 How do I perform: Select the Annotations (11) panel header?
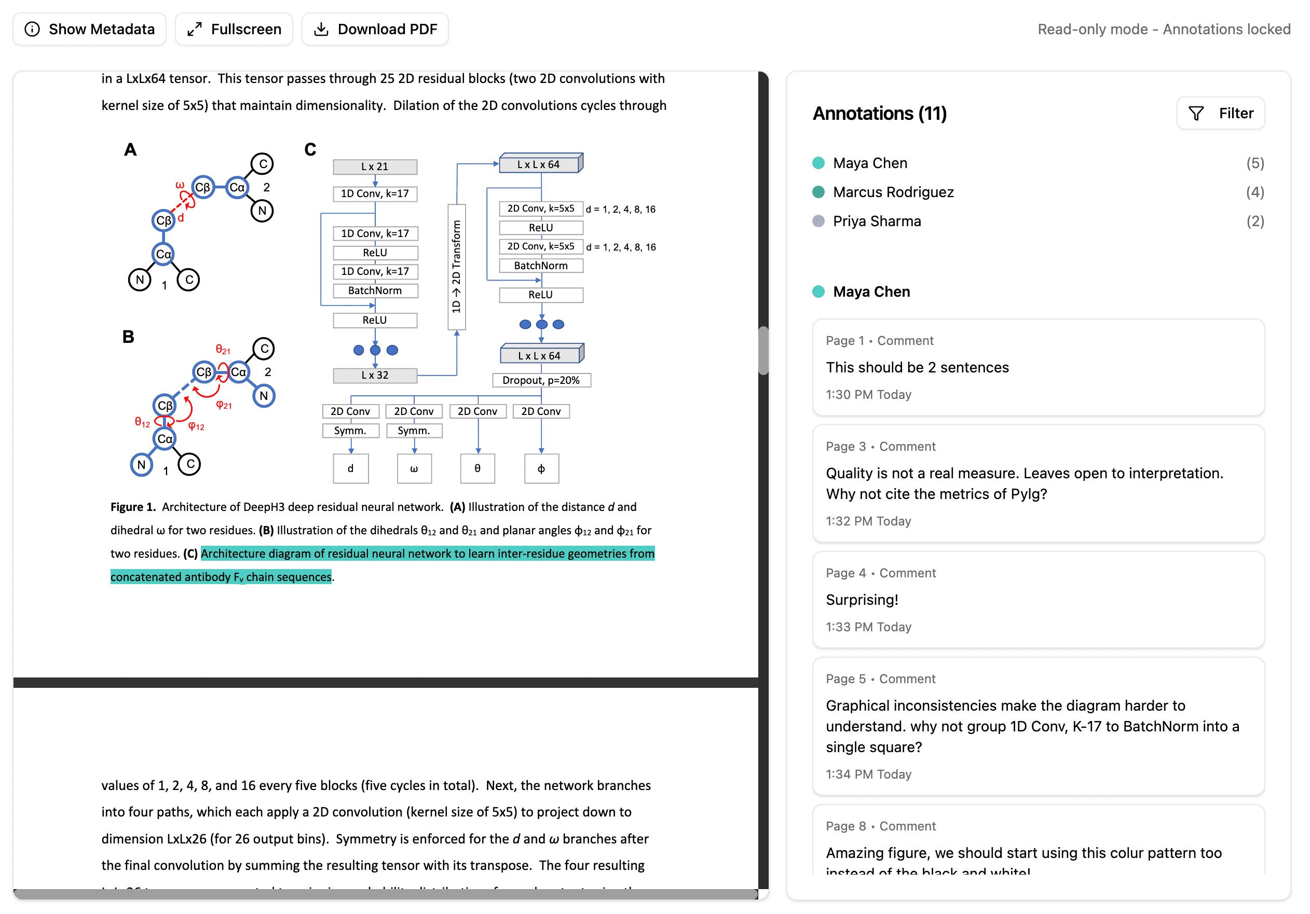tap(879, 114)
